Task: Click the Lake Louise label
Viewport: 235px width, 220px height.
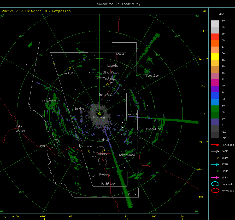Action: tap(20, 128)
